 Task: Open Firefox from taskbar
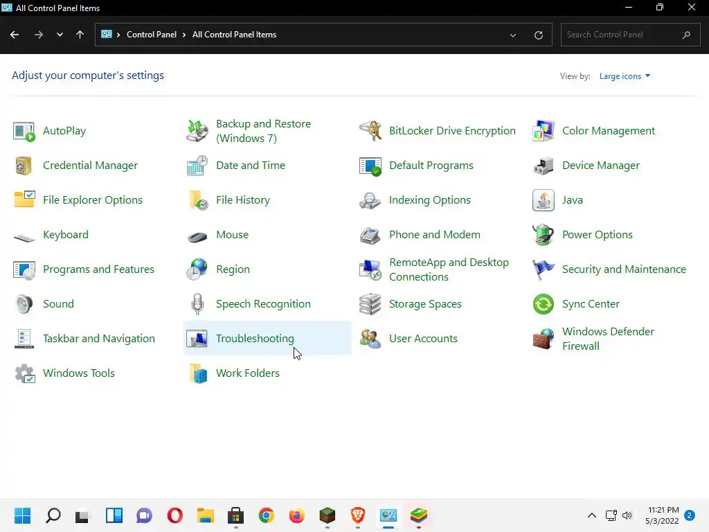pos(296,515)
